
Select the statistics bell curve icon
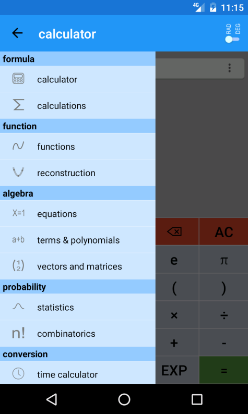18,307
